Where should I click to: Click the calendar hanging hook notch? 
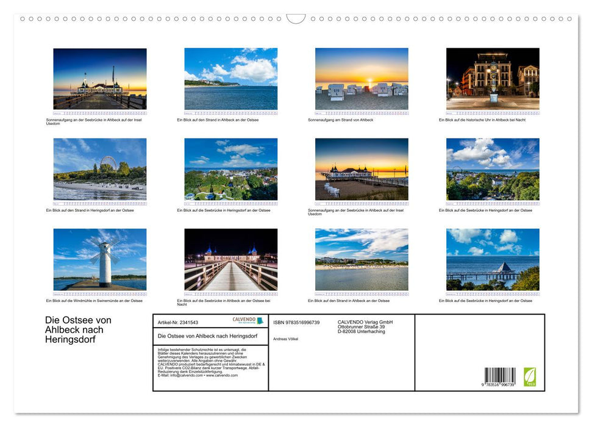(x=296, y=19)
